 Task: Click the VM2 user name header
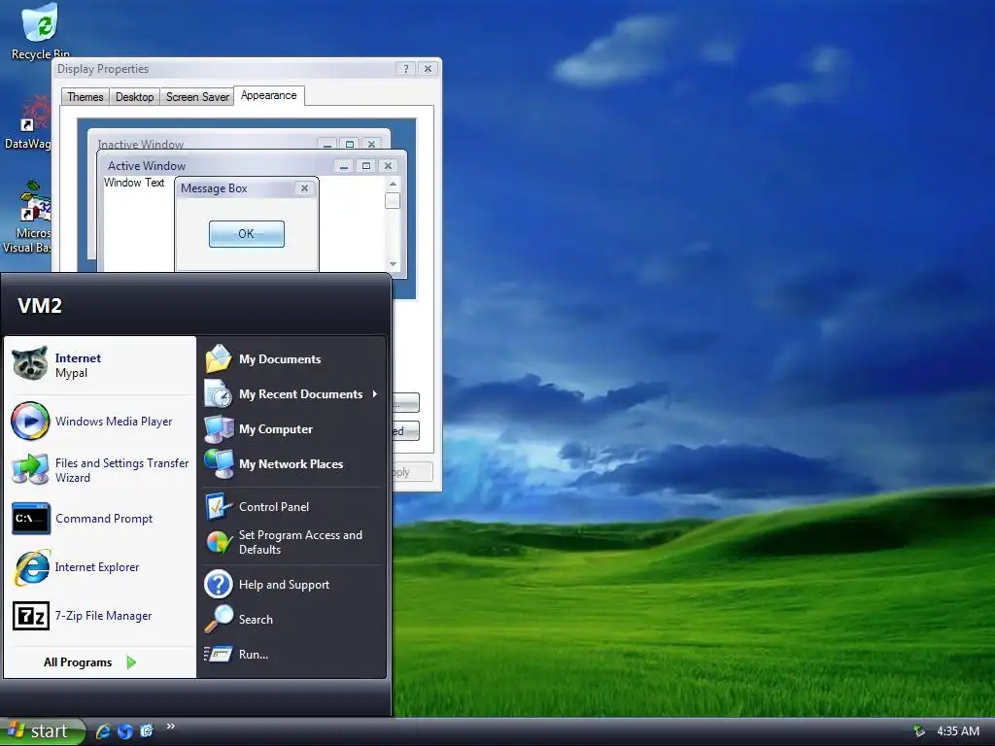click(x=40, y=306)
